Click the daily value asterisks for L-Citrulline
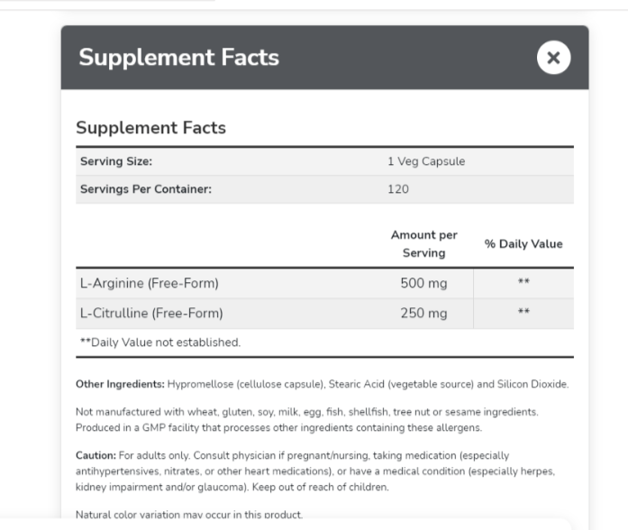The height and width of the screenshot is (530, 628). tap(523, 313)
